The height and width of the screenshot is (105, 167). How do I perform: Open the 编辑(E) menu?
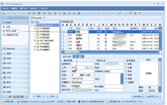[x=15, y=8]
